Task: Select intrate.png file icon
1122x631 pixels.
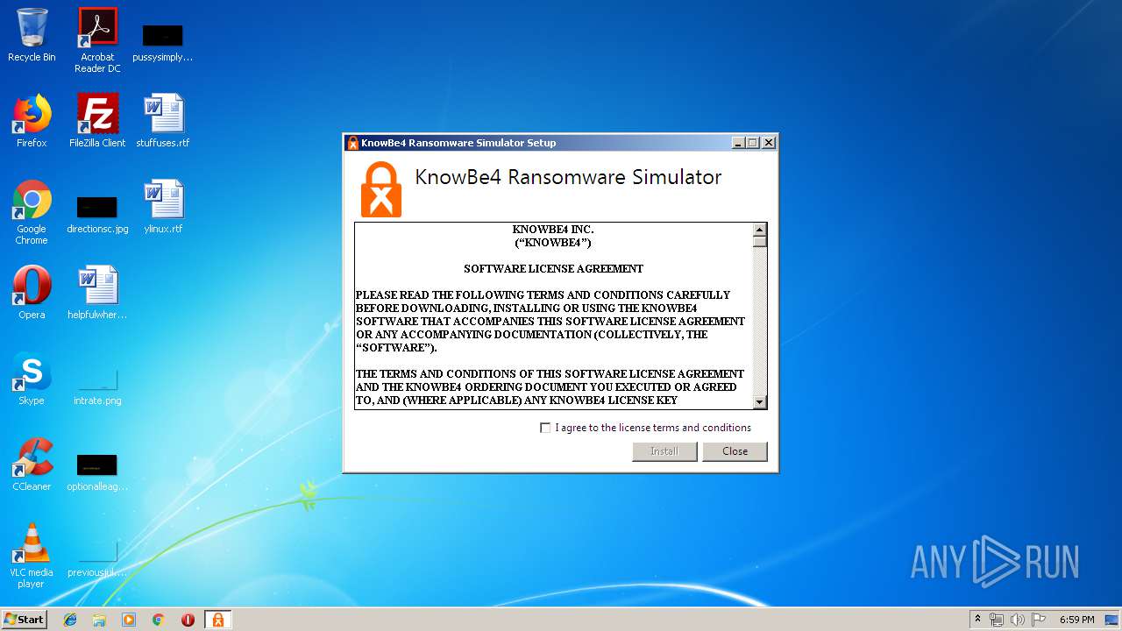Action: click(x=97, y=386)
